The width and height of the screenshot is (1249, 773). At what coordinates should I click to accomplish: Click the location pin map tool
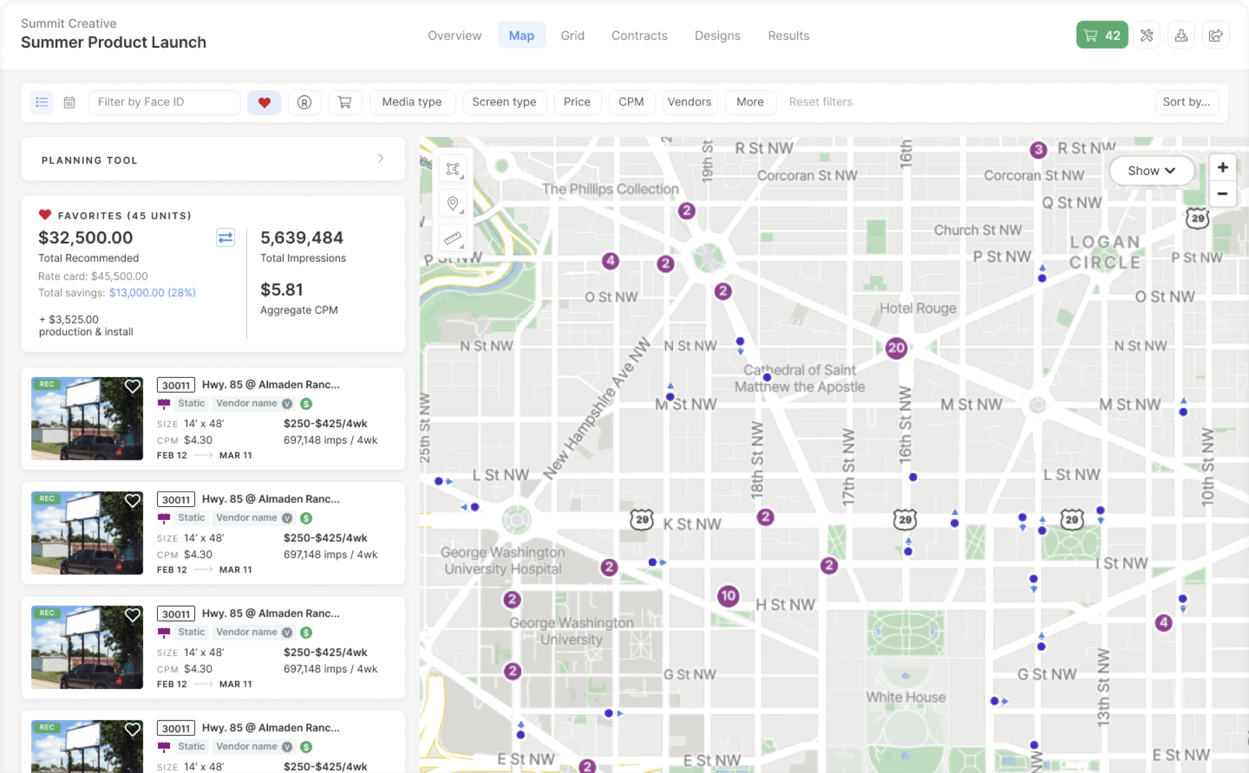tap(453, 204)
